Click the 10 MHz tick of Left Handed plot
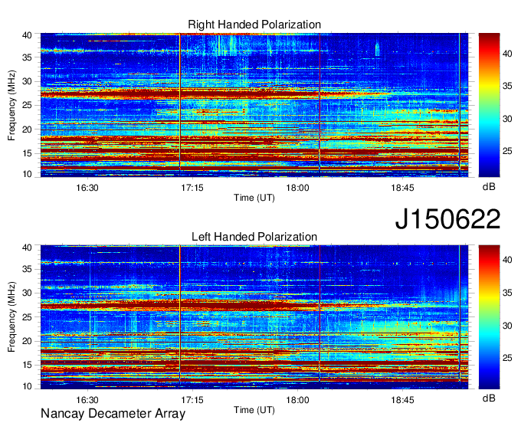 click(x=27, y=386)
